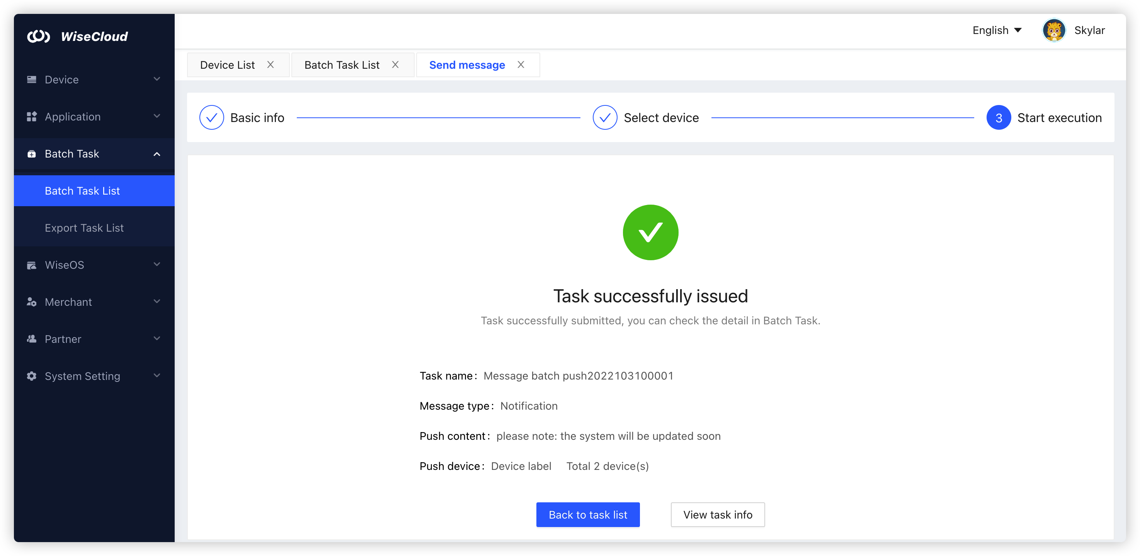Collapse the Batch Task menu chevron
Screen dimensions: 1140x556
[157, 154]
